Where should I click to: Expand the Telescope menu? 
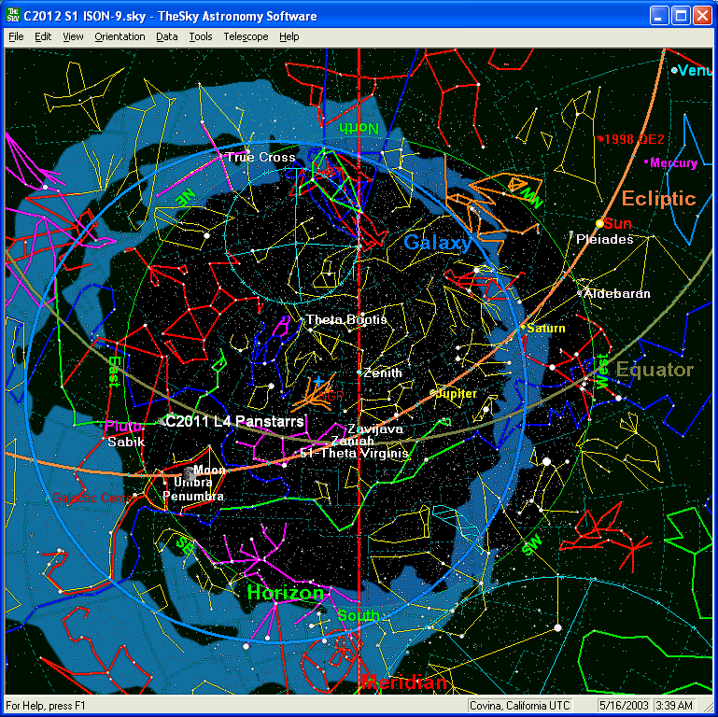coord(246,36)
